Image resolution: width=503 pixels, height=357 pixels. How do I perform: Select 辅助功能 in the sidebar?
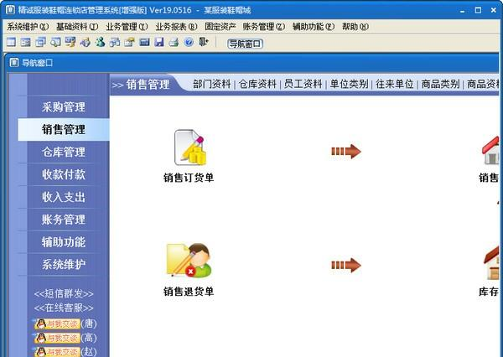click(x=64, y=242)
